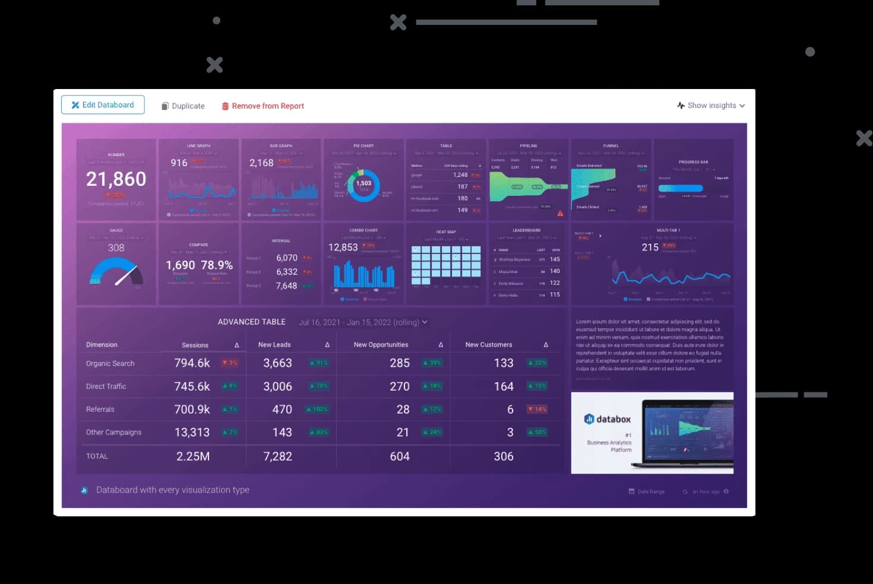The height and width of the screenshot is (584, 873).
Task: Click the warning triangle in the Pipeline widget
Action: [559, 213]
